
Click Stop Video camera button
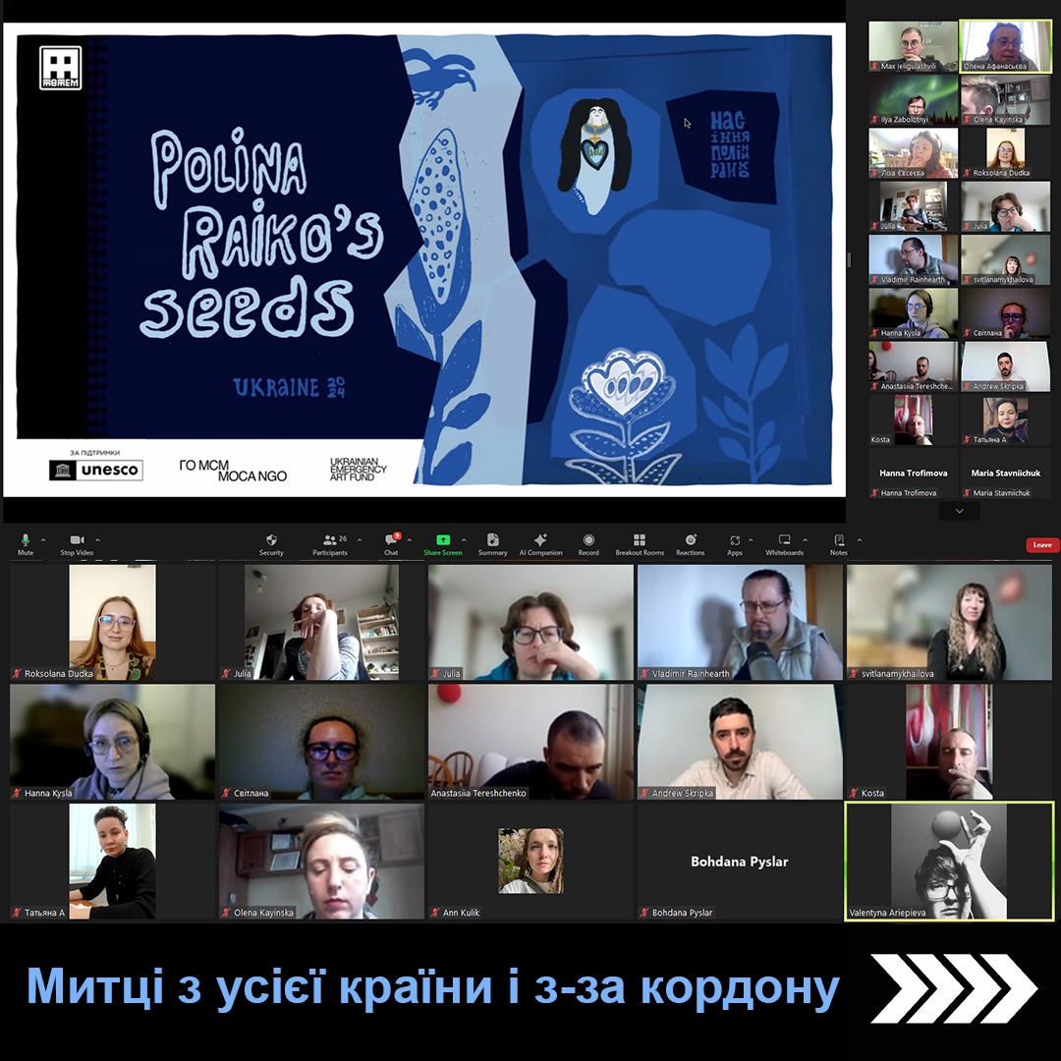click(x=76, y=541)
